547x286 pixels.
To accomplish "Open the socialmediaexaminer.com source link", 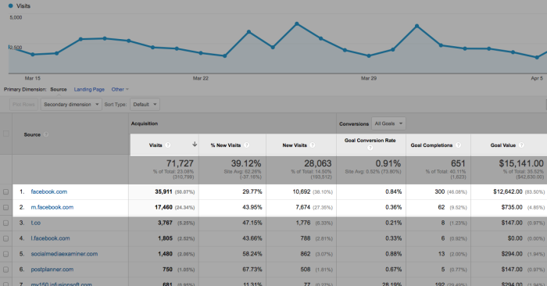I will point(64,254).
